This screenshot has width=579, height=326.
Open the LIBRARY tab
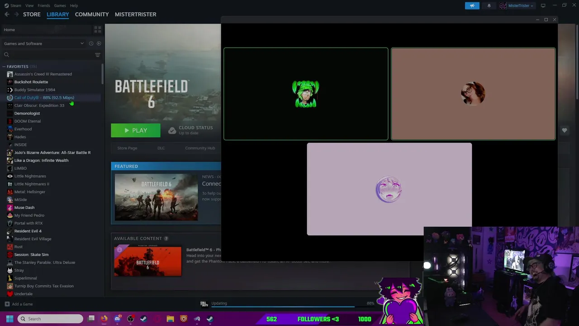click(x=58, y=14)
